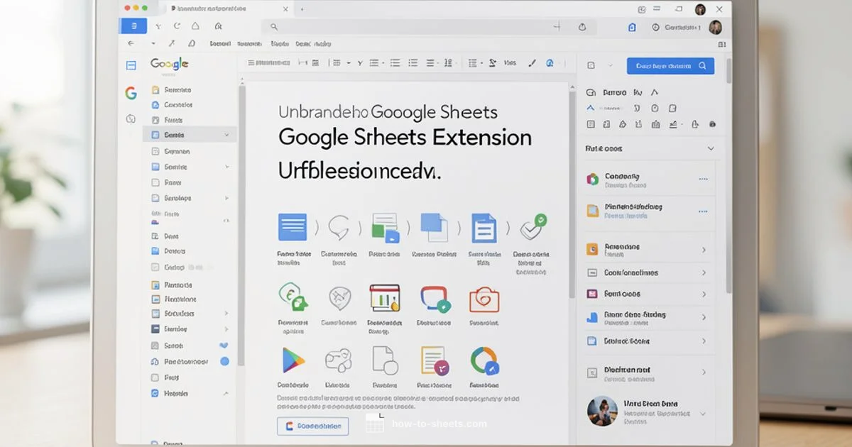The image size is (852, 447).
Task: Expand the user profile chevron at panel bottom
Action: coord(703,413)
